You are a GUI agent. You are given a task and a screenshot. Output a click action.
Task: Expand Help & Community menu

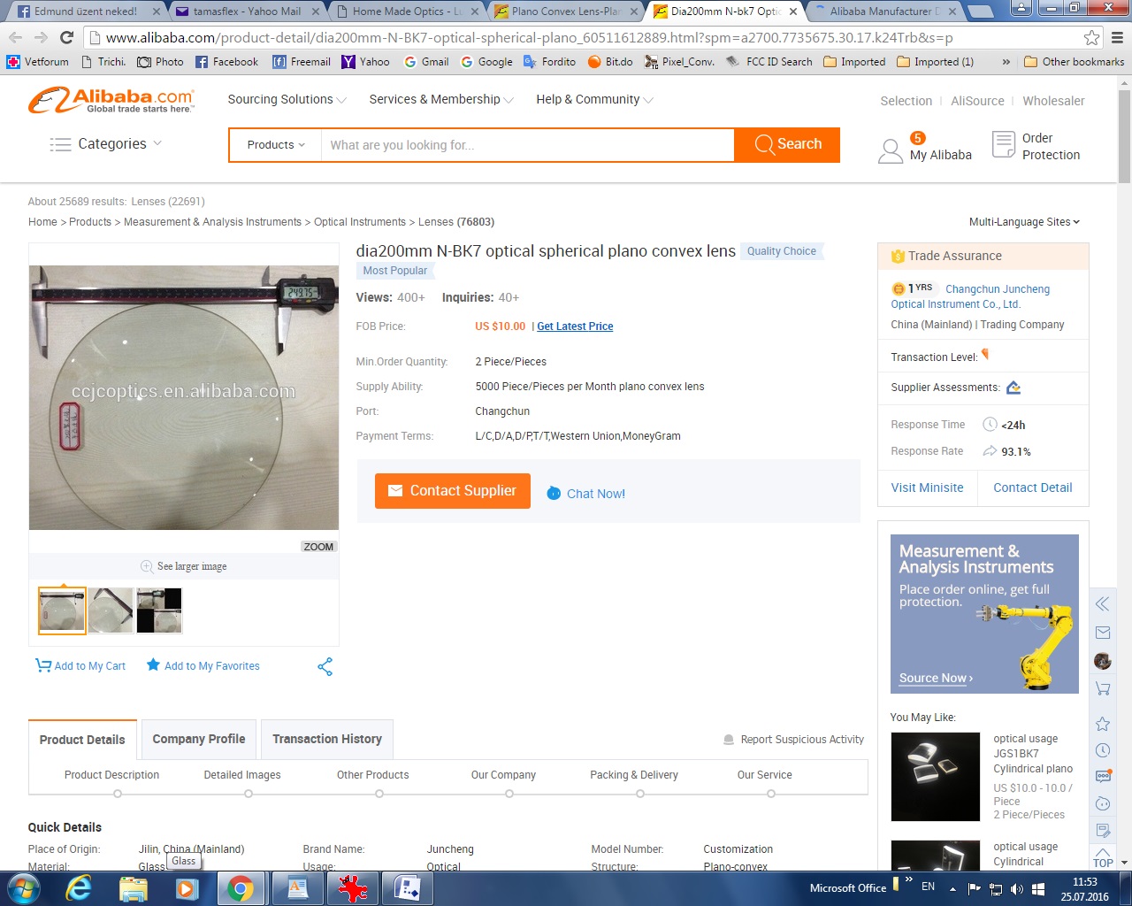point(594,99)
